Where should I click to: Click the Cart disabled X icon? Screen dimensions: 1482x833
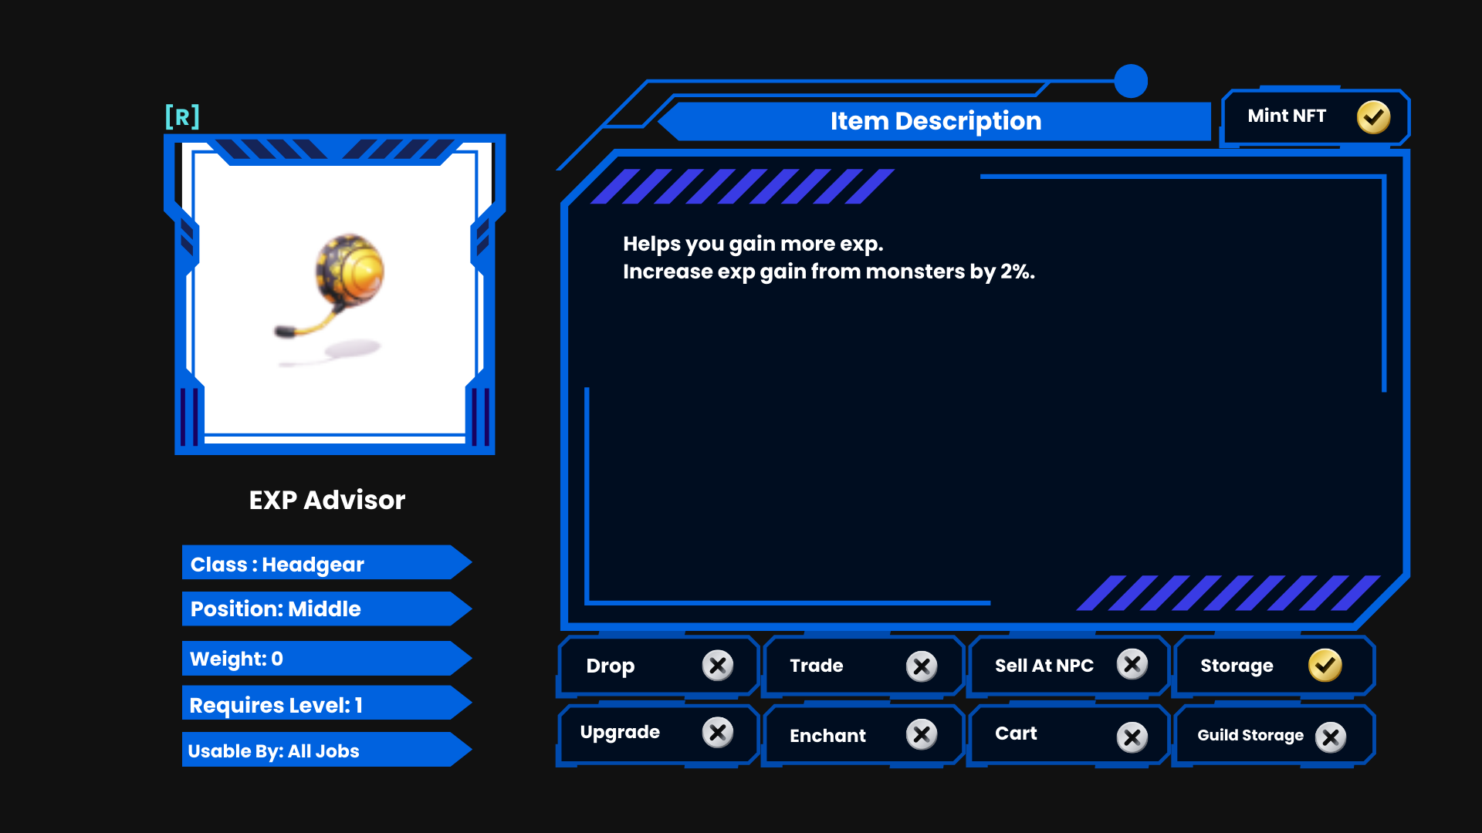[1132, 737]
